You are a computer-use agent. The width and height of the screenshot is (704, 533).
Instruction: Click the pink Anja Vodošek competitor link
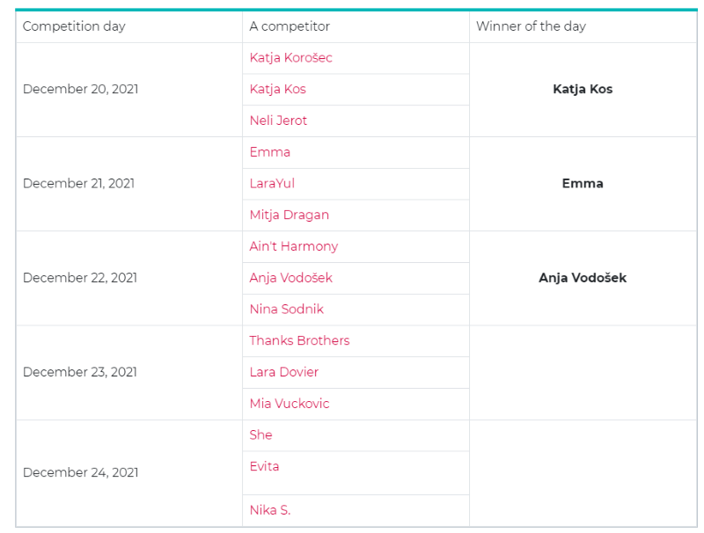tap(290, 278)
